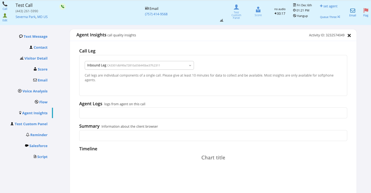This screenshot has width=371, height=193.
Task: Click the Call phone icon
Action: coord(5,5)
